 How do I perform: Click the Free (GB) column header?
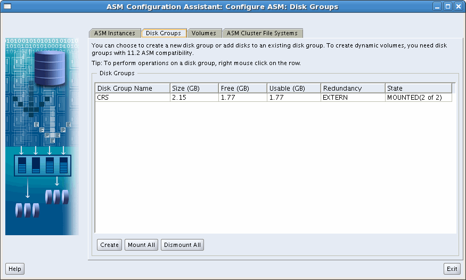[242, 88]
